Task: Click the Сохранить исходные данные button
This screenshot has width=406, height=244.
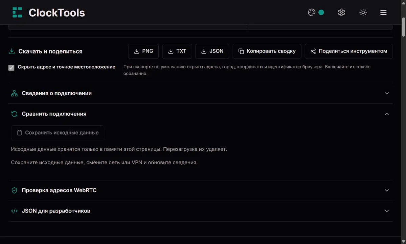Action: click(x=58, y=133)
